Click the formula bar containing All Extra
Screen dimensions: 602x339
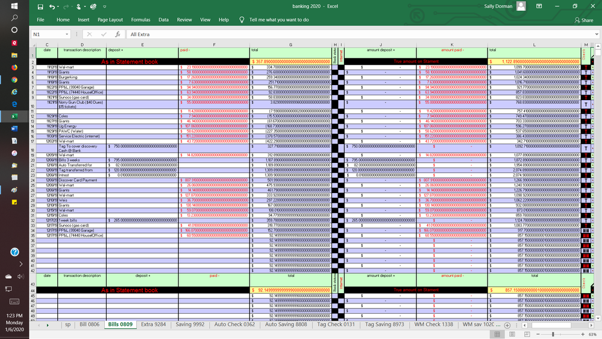point(360,34)
